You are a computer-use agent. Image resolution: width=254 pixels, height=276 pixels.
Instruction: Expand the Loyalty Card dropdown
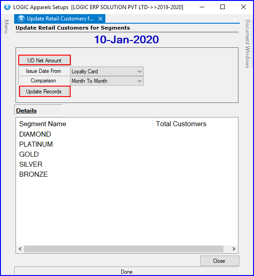coord(107,72)
